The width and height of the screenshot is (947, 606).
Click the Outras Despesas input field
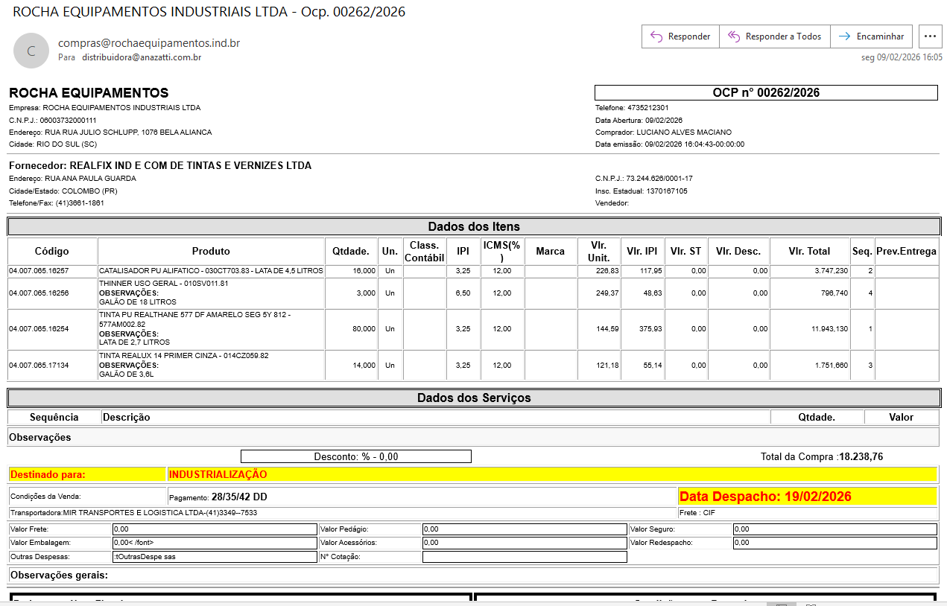[x=215, y=557]
